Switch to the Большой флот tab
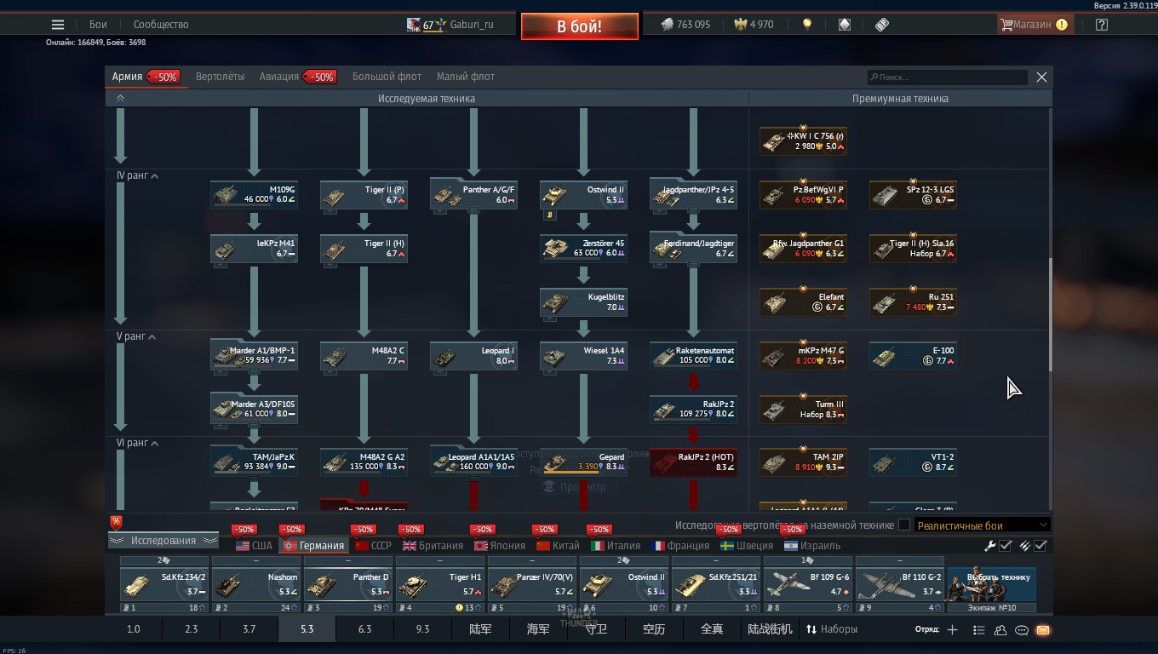The image size is (1158, 654). (387, 77)
